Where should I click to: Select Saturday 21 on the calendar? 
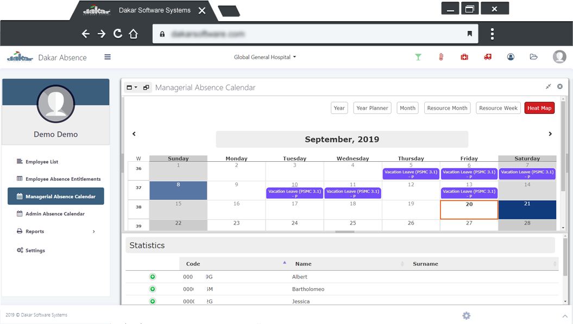(527, 209)
